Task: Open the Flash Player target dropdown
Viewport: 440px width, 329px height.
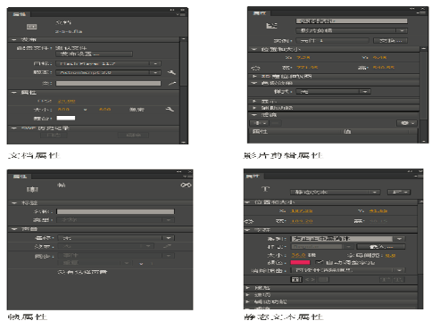Action: [109, 63]
